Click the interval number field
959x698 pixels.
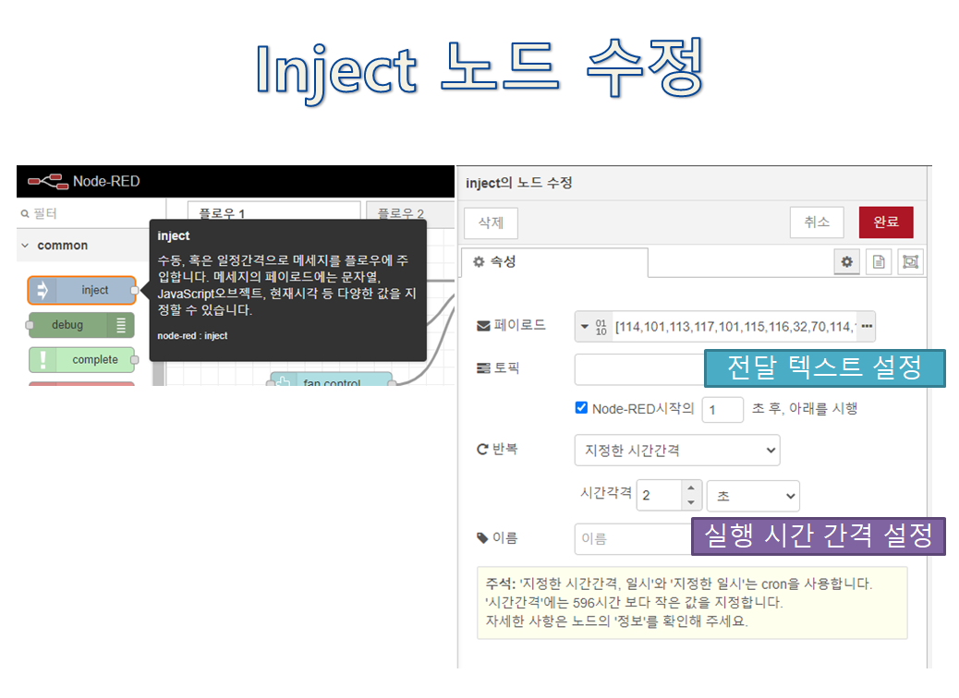pos(660,495)
